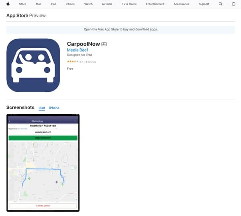The image size is (241, 216).
Task: Open the shopping bag icon
Action: (x=233, y=4)
